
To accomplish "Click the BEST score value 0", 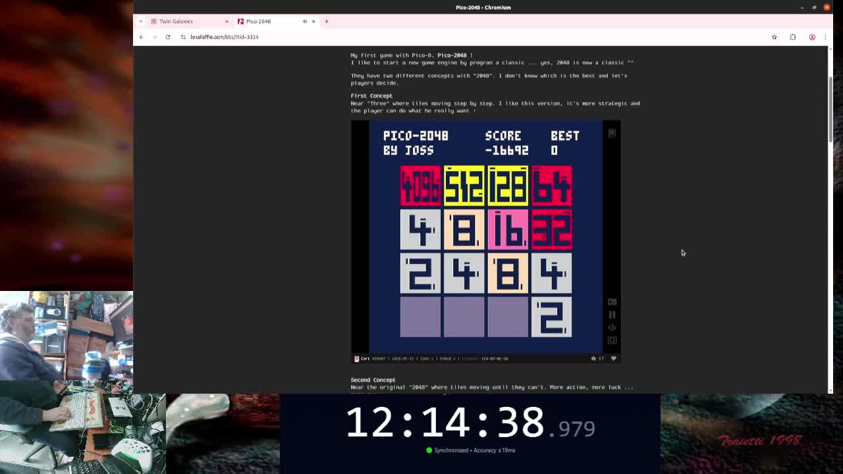I will point(554,151).
